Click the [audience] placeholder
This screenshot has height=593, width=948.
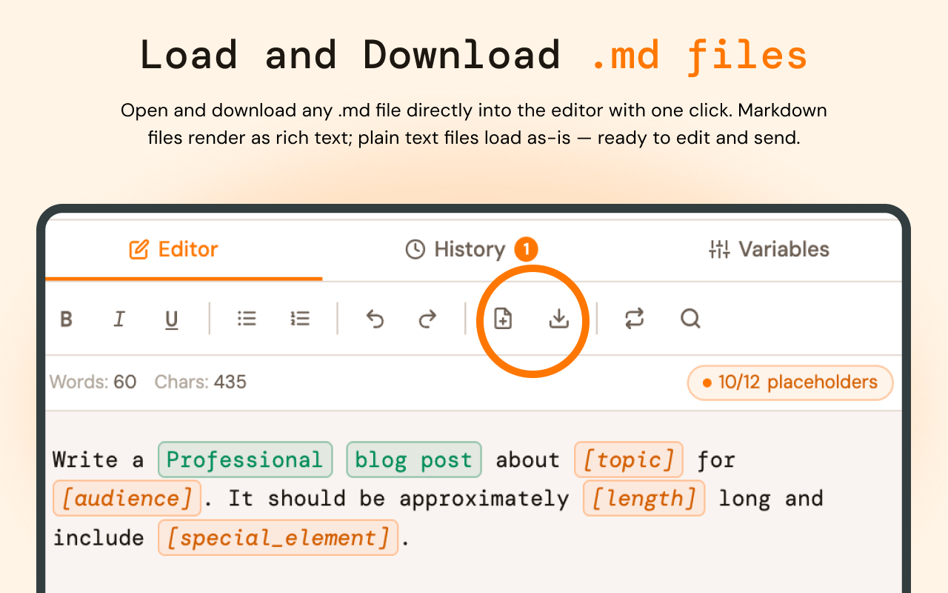click(127, 498)
